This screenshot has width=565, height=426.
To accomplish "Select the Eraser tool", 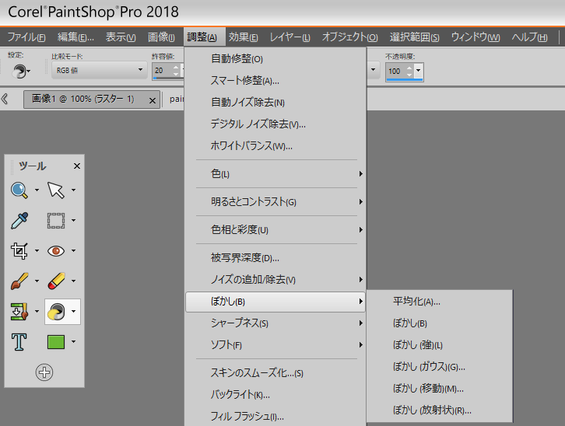I will (55, 281).
